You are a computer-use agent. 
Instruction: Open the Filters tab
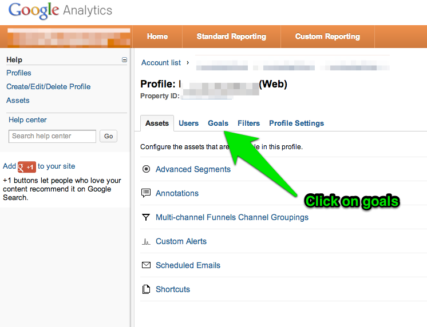(x=248, y=123)
